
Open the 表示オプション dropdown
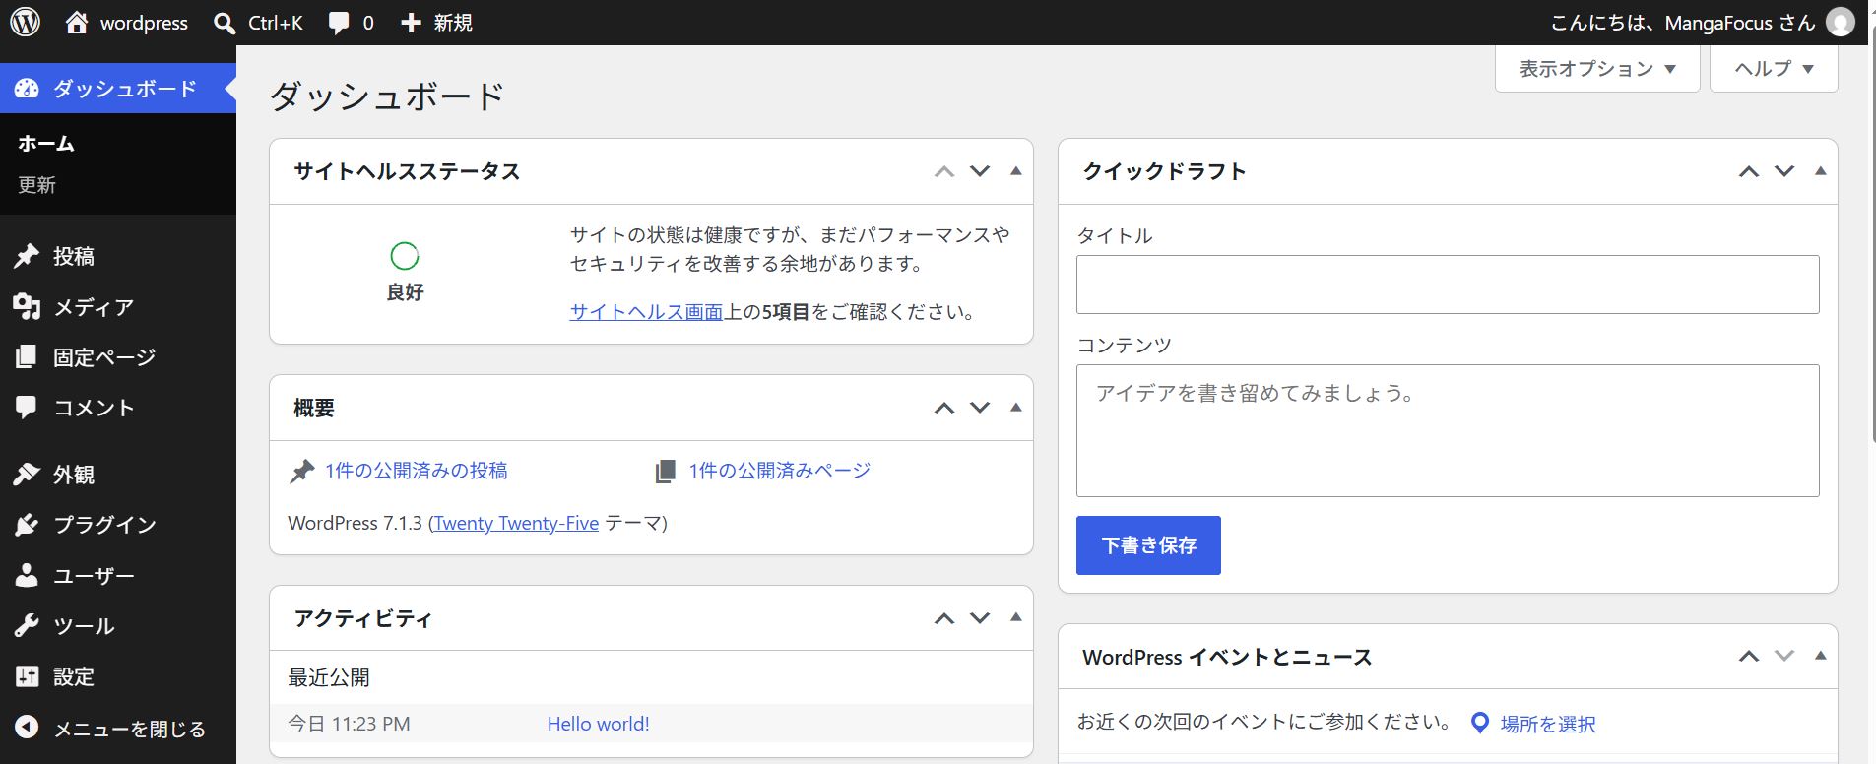[1597, 69]
